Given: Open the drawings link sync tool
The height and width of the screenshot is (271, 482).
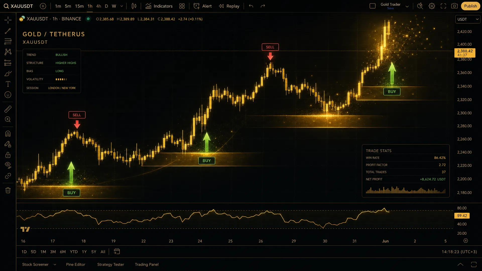Looking at the screenshot, I should coord(8,176).
